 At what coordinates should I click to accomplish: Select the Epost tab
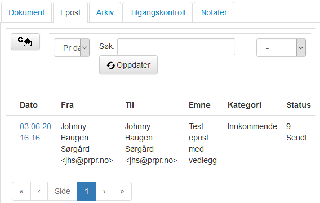point(70,12)
